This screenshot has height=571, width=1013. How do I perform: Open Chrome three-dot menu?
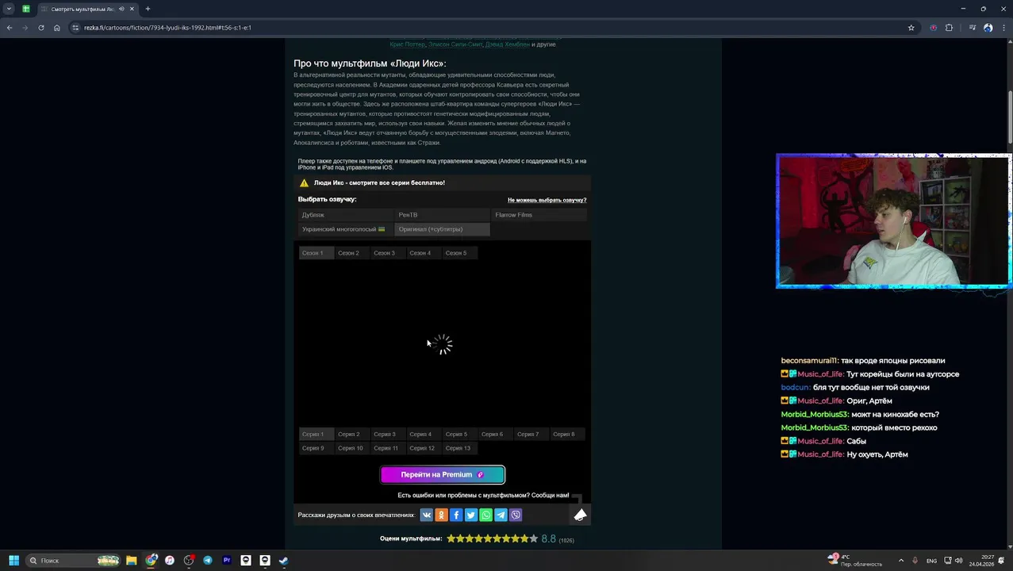(x=1003, y=28)
